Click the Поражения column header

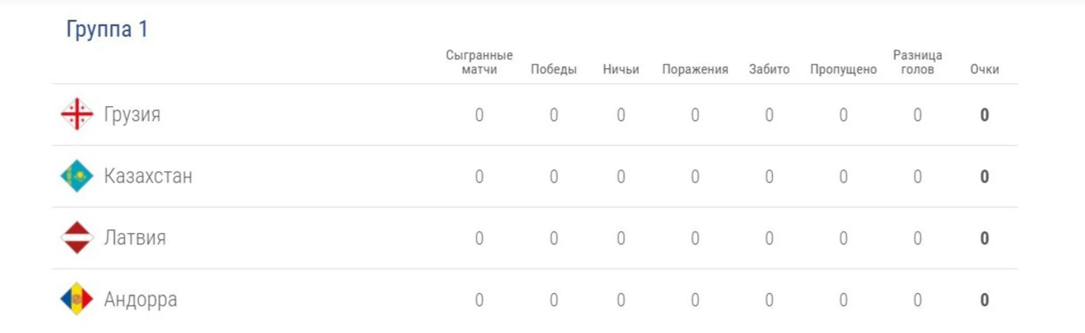[x=695, y=70]
